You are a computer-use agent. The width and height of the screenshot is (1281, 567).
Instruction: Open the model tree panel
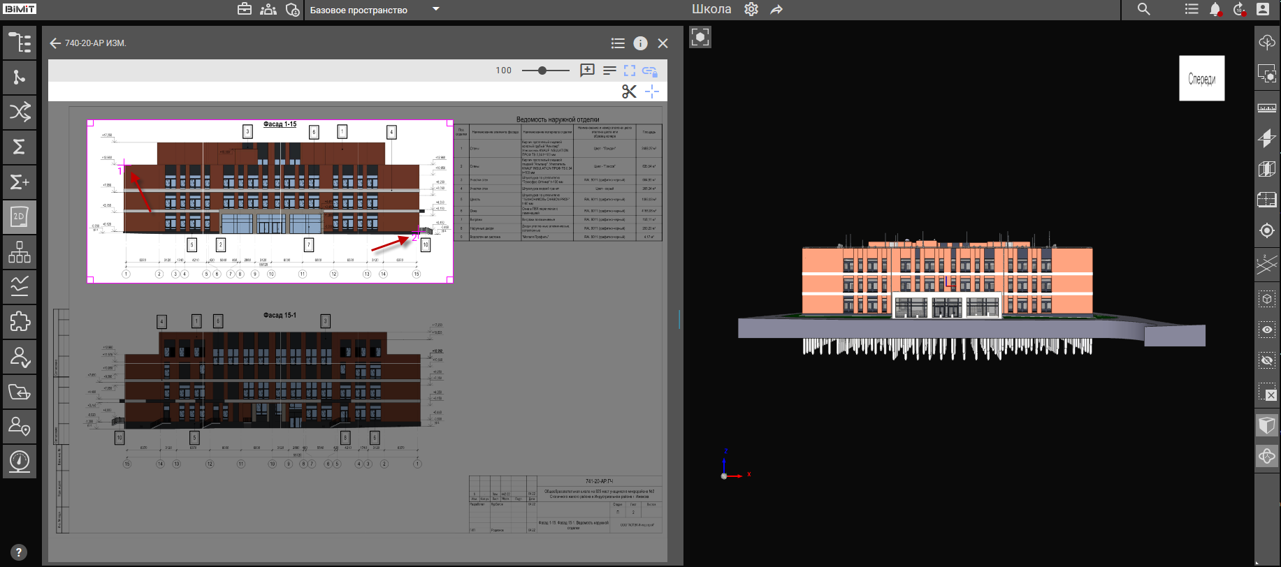click(x=20, y=43)
